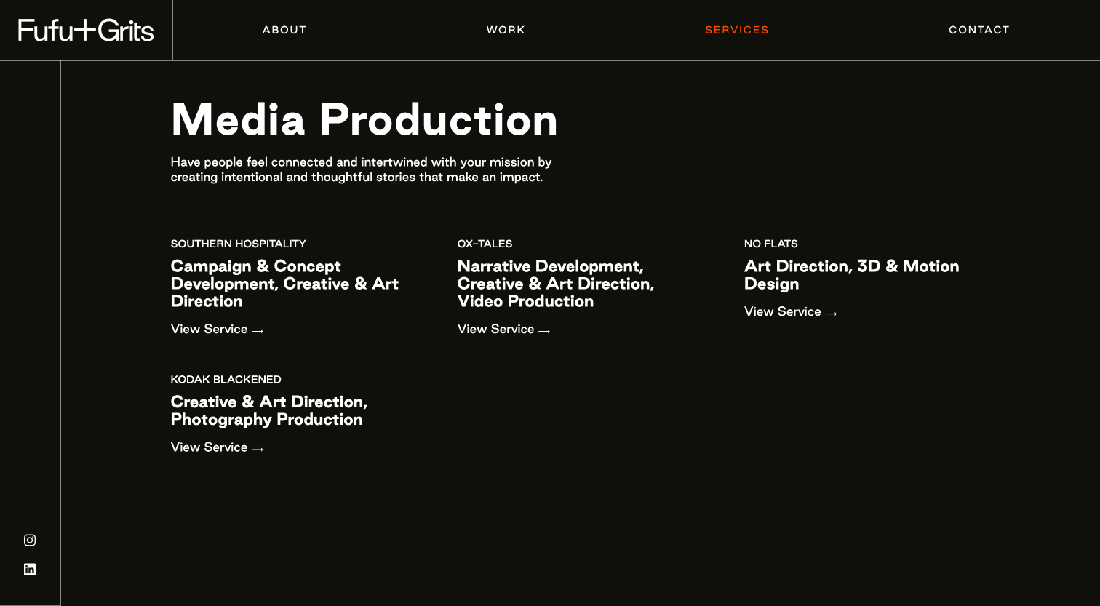Viewport: 1100px width, 606px height.
Task: Open the Work menu item
Action: pos(506,30)
